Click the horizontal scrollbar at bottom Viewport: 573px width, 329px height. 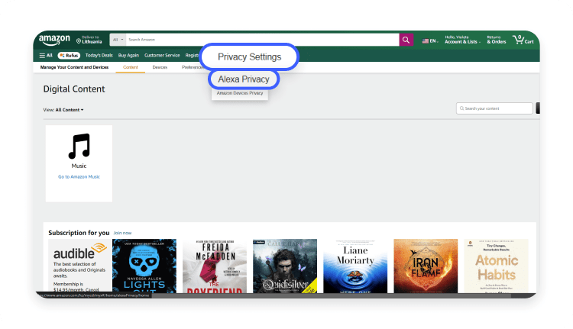point(331,295)
